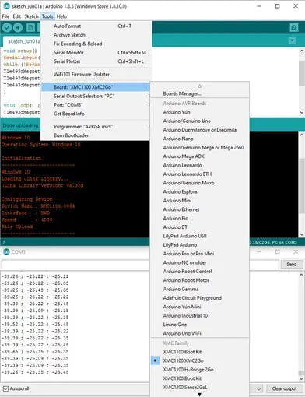Click the code editor scrollbar up arrow
The height and width of the screenshot is (397, 305).
point(302,51)
